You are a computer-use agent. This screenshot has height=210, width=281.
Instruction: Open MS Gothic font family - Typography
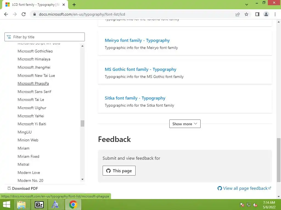coord(140,69)
